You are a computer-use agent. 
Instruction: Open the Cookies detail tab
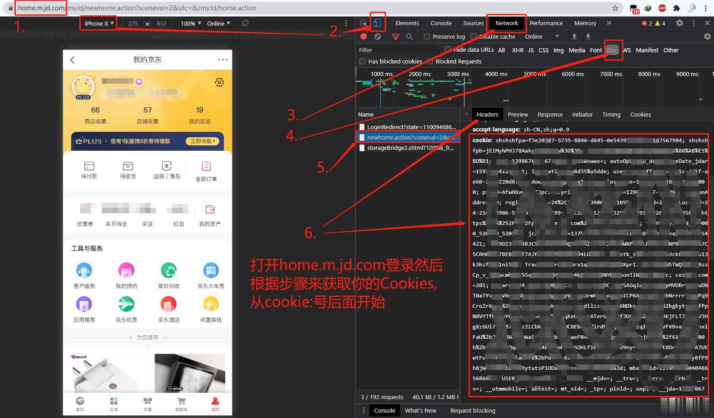(641, 114)
